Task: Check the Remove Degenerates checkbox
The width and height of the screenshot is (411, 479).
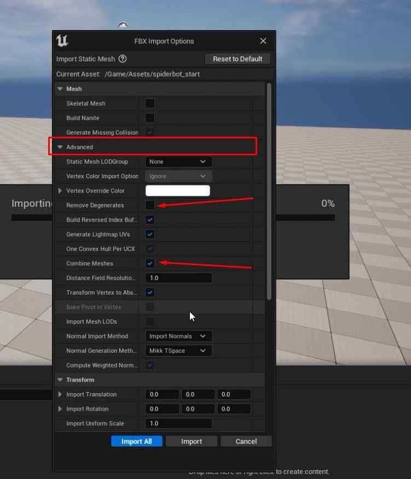Action: tap(150, 205)
